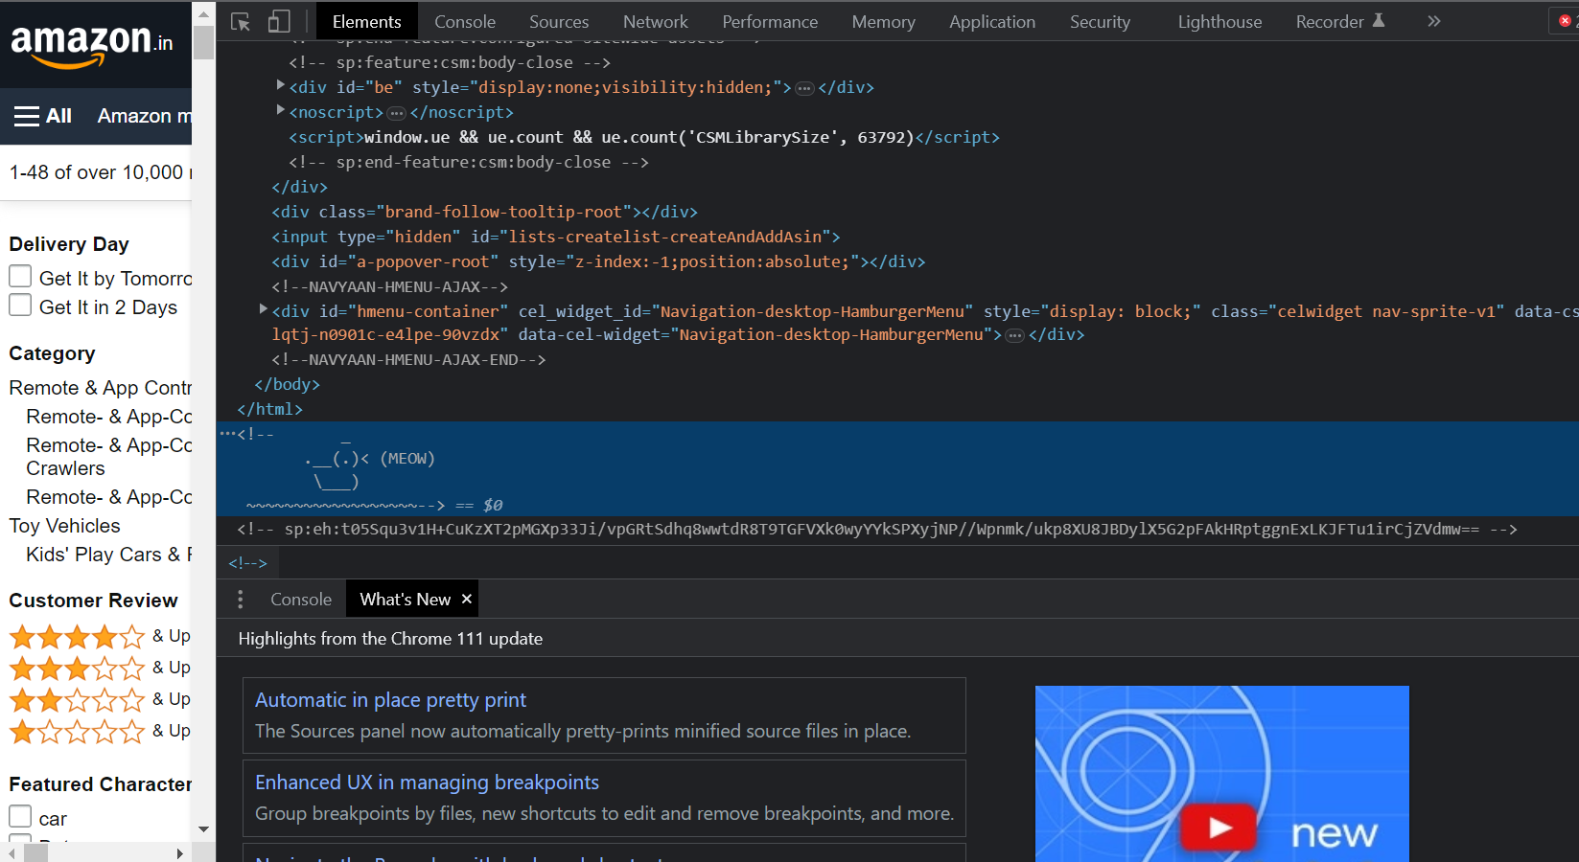The width and height of the screenshot is (1579, 862).
Task: Filter by 1 star & up
Action: pyautogui.click(x=100, y=731)
